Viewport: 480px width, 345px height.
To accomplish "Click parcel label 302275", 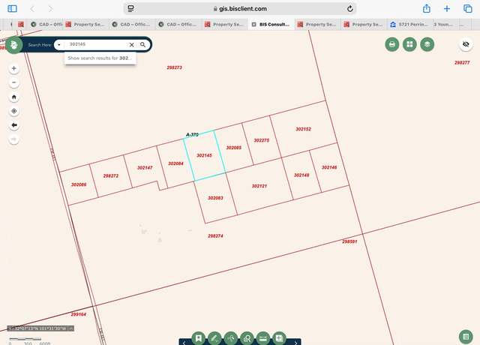I will tap(262, 140).
